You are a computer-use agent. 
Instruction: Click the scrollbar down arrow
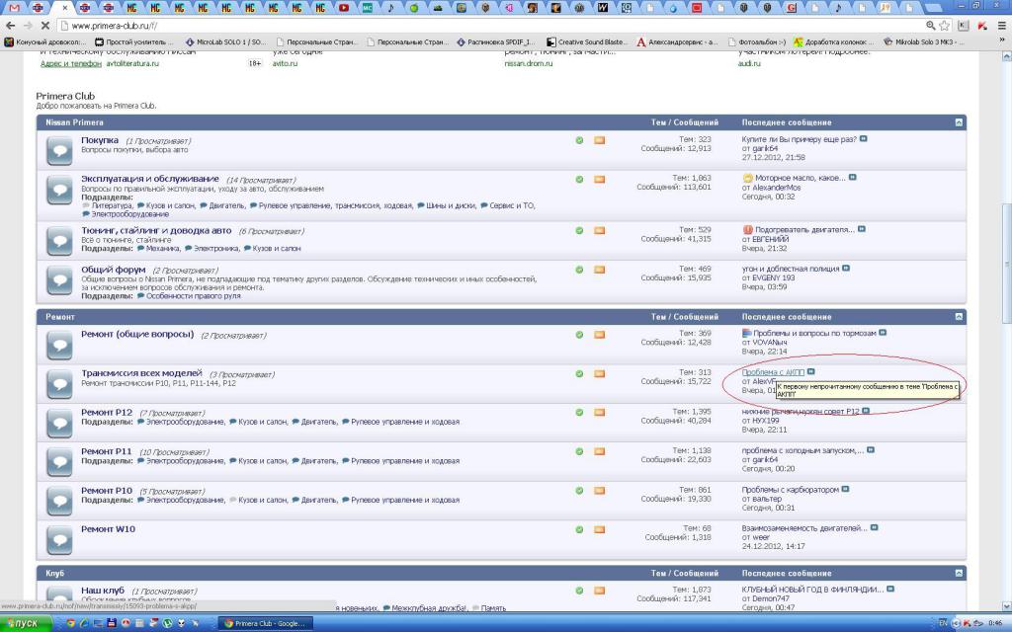coord(1005,606)
